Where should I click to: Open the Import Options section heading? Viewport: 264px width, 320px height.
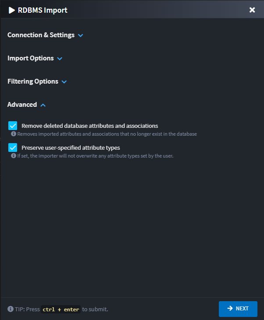(31, 58)
